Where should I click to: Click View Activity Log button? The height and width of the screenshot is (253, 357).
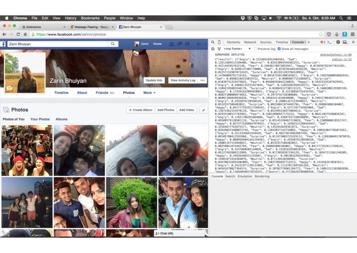point(183,80)
